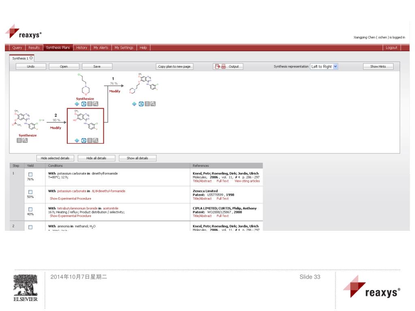This screenshot has width=415, height=311.
Task: Open the list icon inside the red-boxed intermediate
Action: click(90, 141)
